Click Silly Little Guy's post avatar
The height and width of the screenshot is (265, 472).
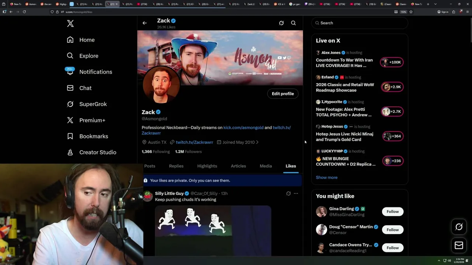pyautogui.click(x=148, y=196)
